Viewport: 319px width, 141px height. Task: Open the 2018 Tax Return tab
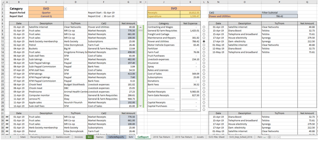point(162,137)
